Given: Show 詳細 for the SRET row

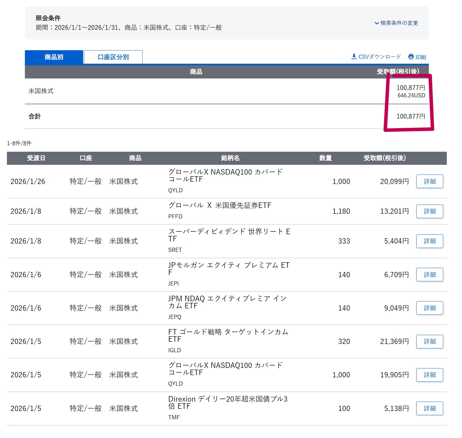Looking at the screenshot, I should (429, 241).
